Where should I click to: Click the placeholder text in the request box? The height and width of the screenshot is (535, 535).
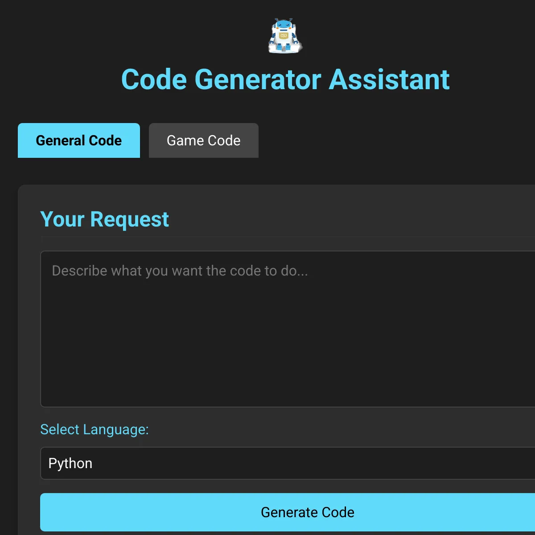pyautogui.click(x=180, y=271)
